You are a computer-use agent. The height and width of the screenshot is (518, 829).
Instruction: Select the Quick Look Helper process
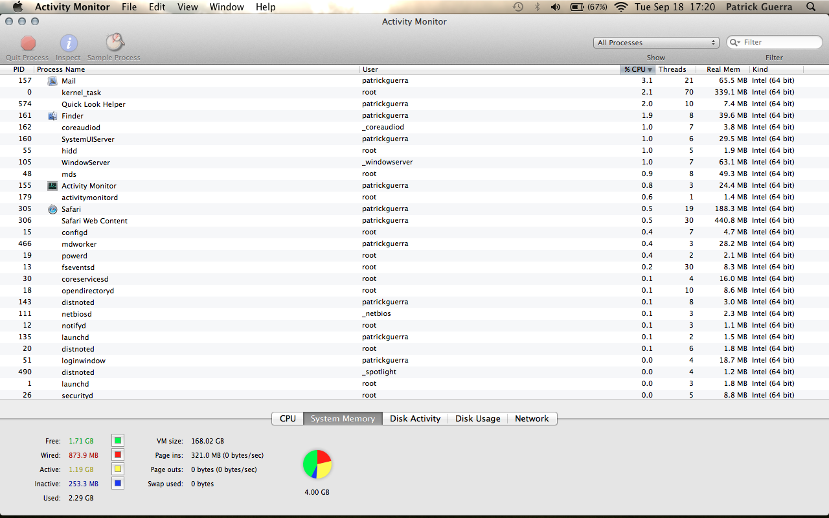point(414,104)
